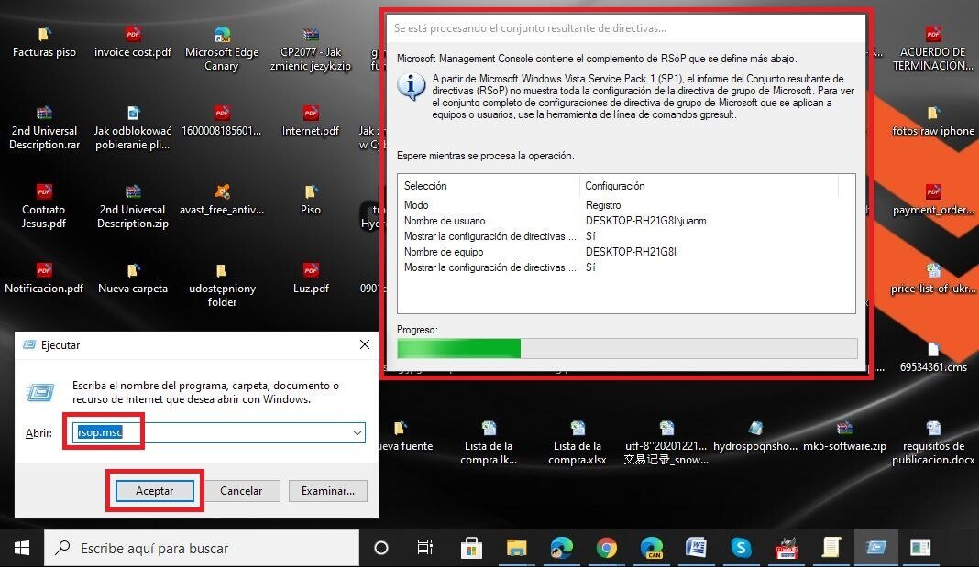Viewport: 979px width, 567px height.
Task: Click the information icon in RSoP dialog
Action: click(412, 87)
